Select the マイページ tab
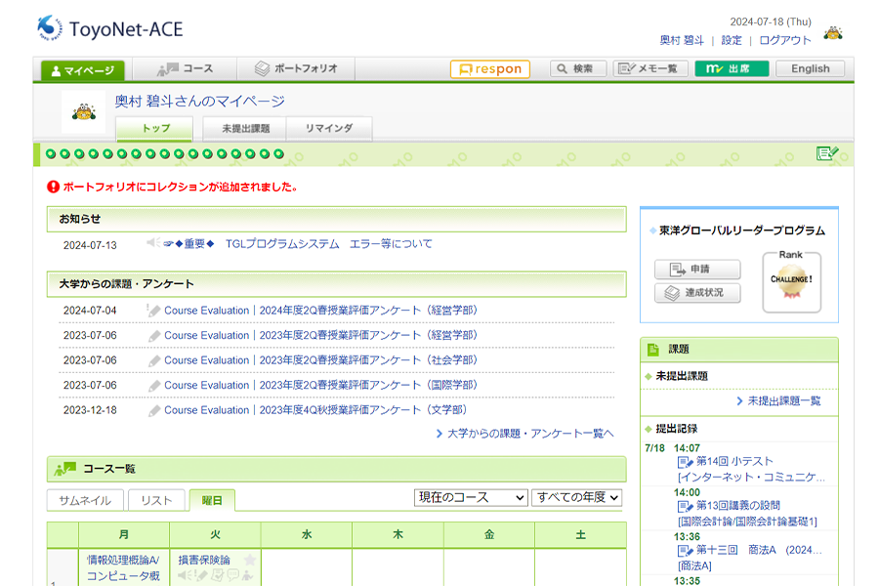Image resolution: width=879 pixels, height=586 pixels. (82, 70)
